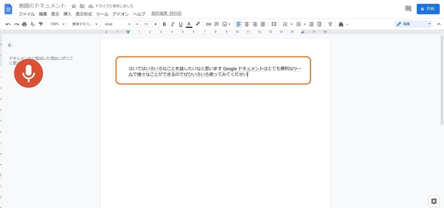Viewport: 444px width, 208px height.
Task: Open line spacing options
Action: [274, 24]
